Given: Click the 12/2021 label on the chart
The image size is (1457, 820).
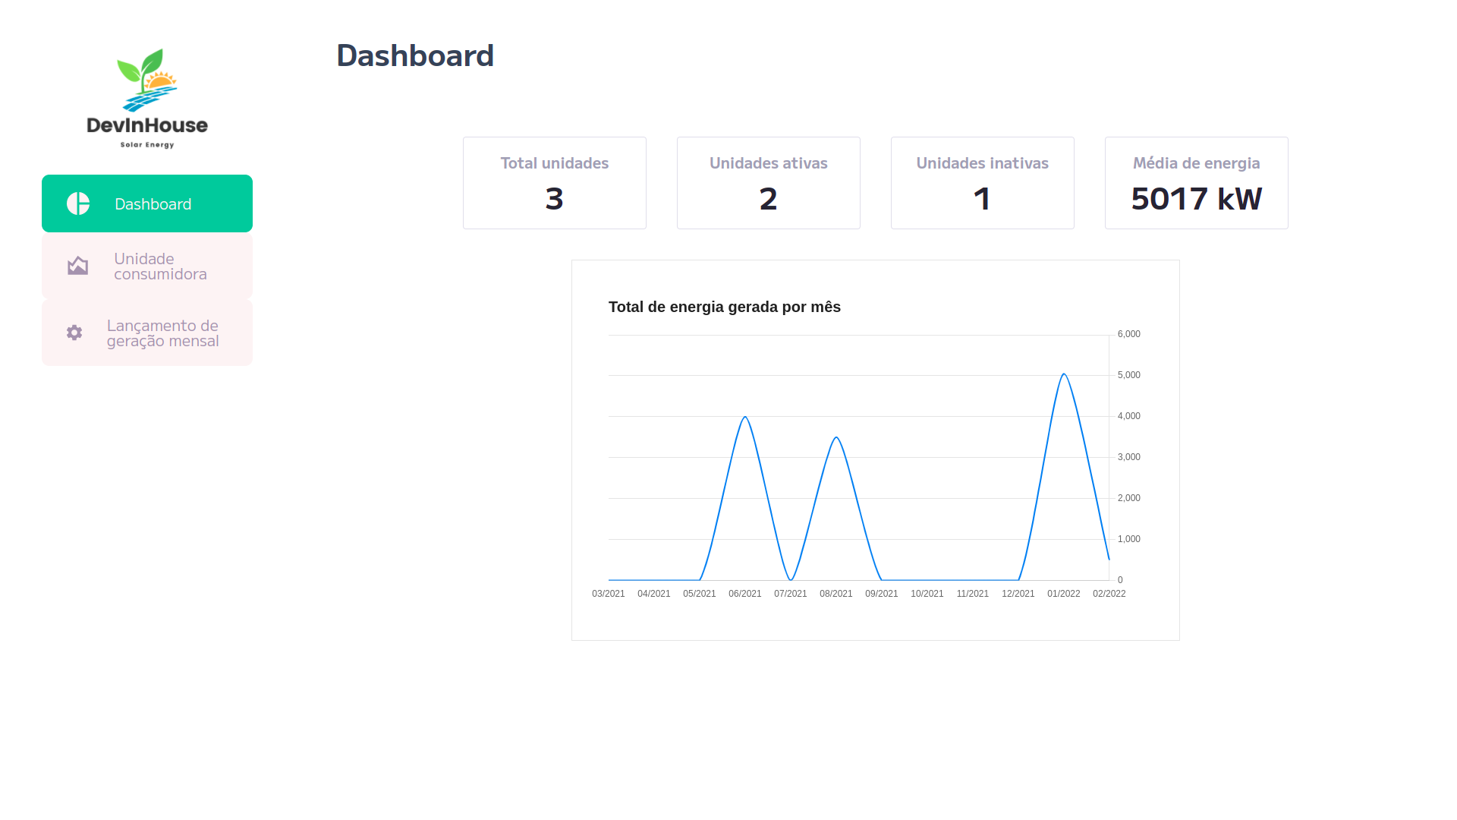Looking at the screenshot, I should (1018, 594).
